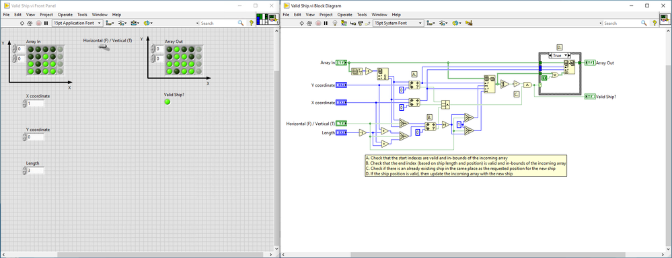Screen dimensions: 672x258
Task: Click Abort Execution in Block Diagram toolbar
Action: coord(318,23)
